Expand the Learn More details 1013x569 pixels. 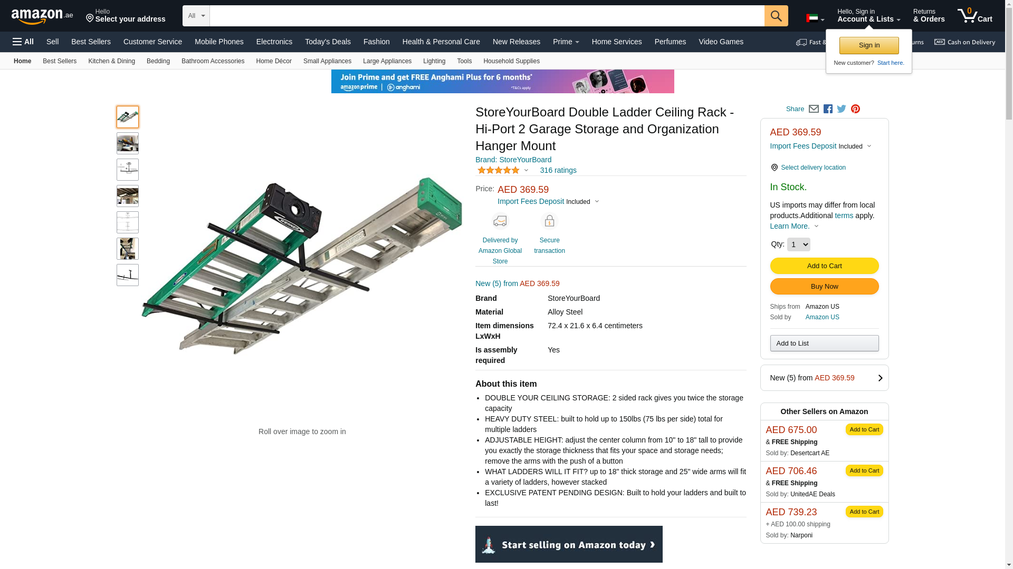point(794,226)
